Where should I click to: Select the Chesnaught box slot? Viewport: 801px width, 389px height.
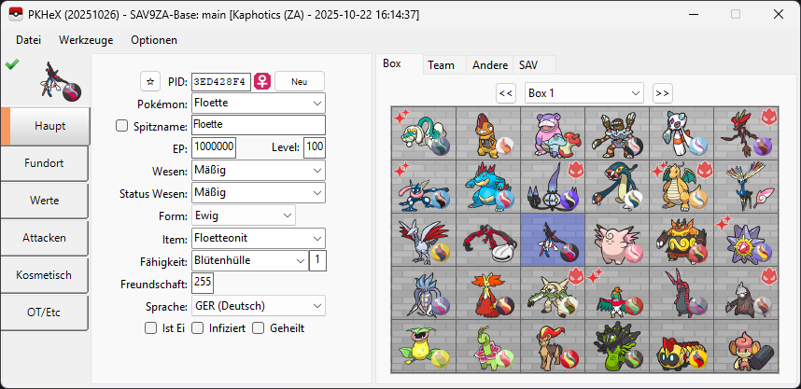553,293
